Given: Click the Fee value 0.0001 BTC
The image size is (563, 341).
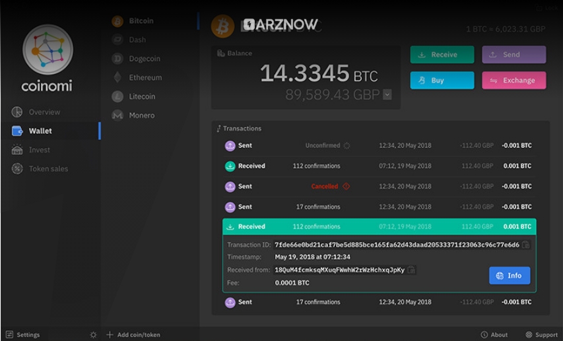Looking at the screenshot, I should click(292, 283).
